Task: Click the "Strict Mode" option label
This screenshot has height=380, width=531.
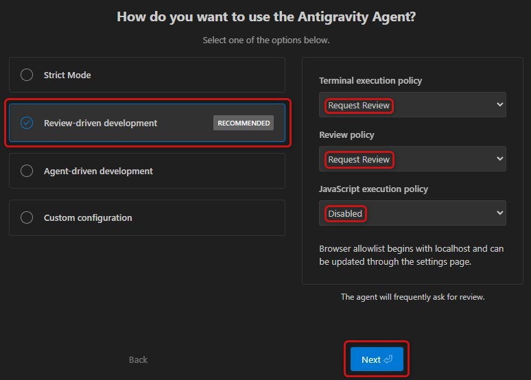Action: pos(67,75)
